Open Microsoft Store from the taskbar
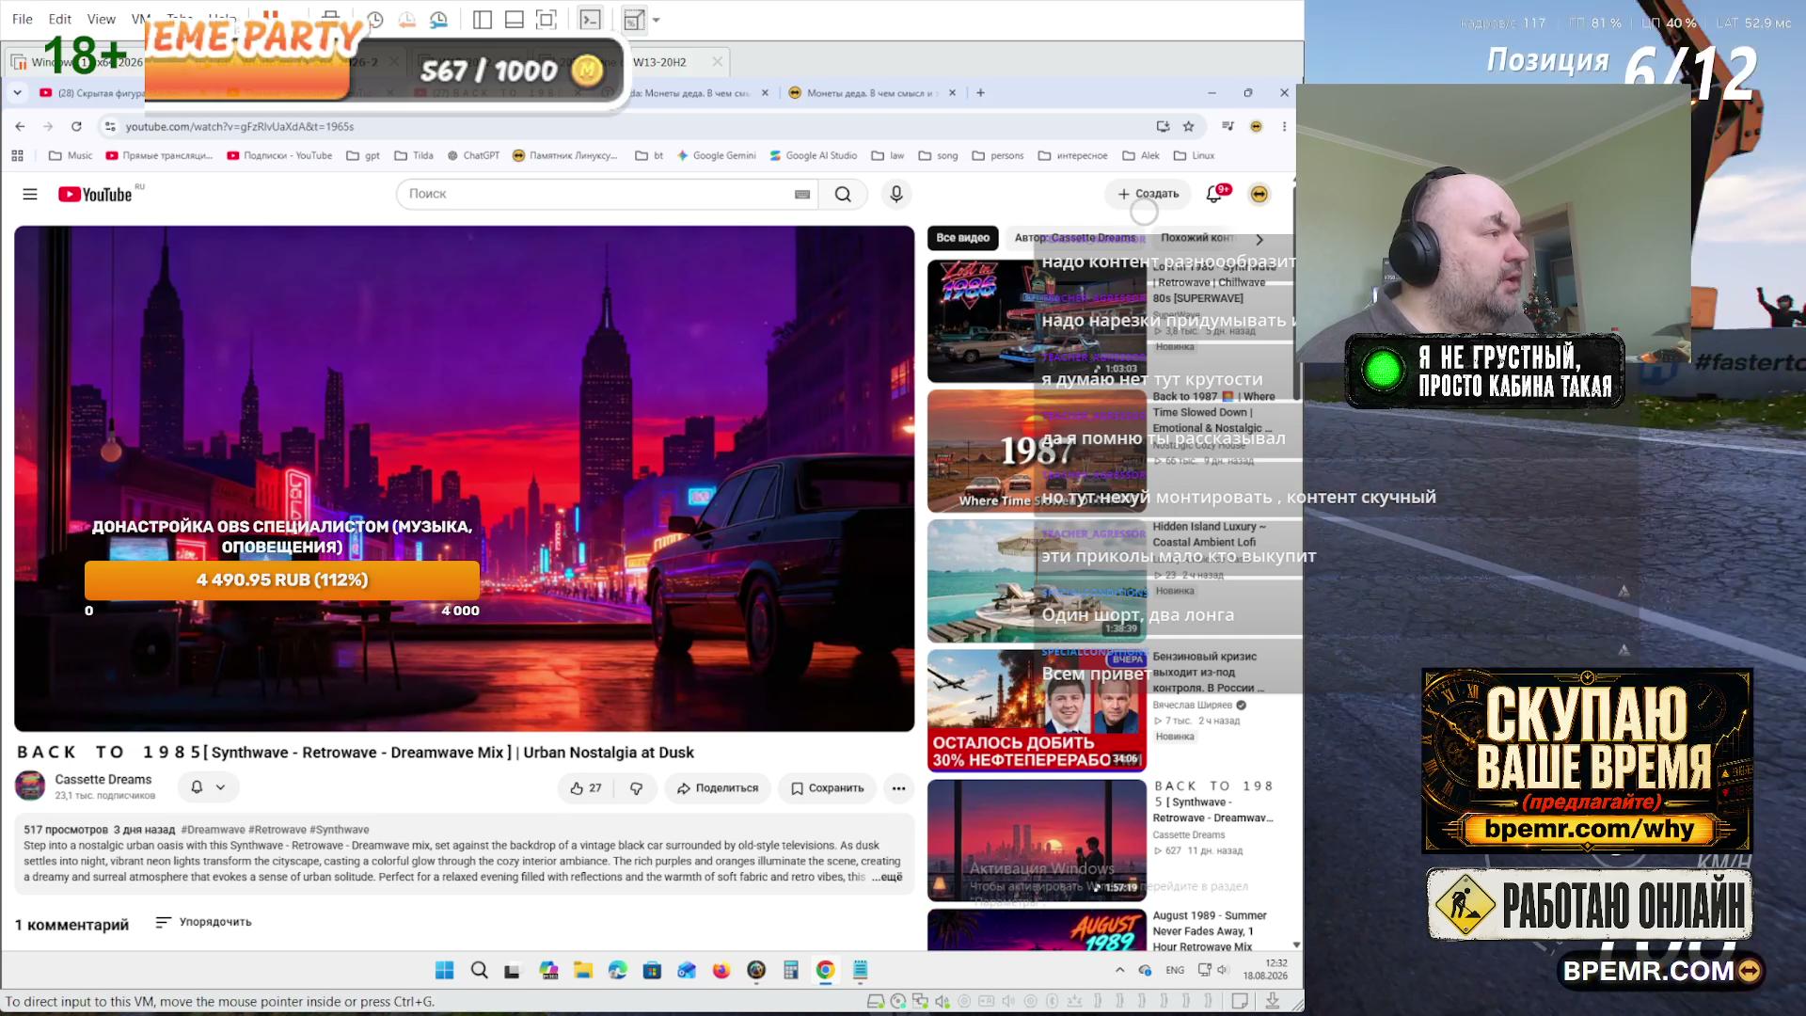 (652, 970)
